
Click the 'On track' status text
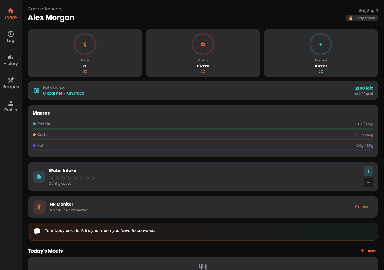76,93
